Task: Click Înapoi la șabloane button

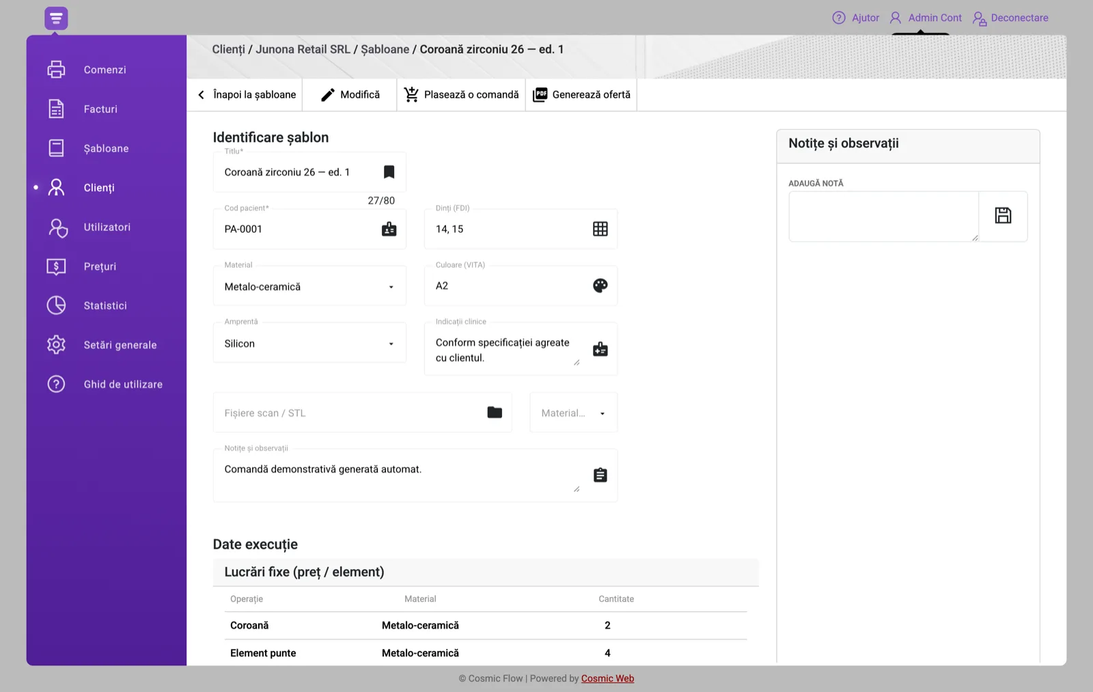Action: [247, 94]
